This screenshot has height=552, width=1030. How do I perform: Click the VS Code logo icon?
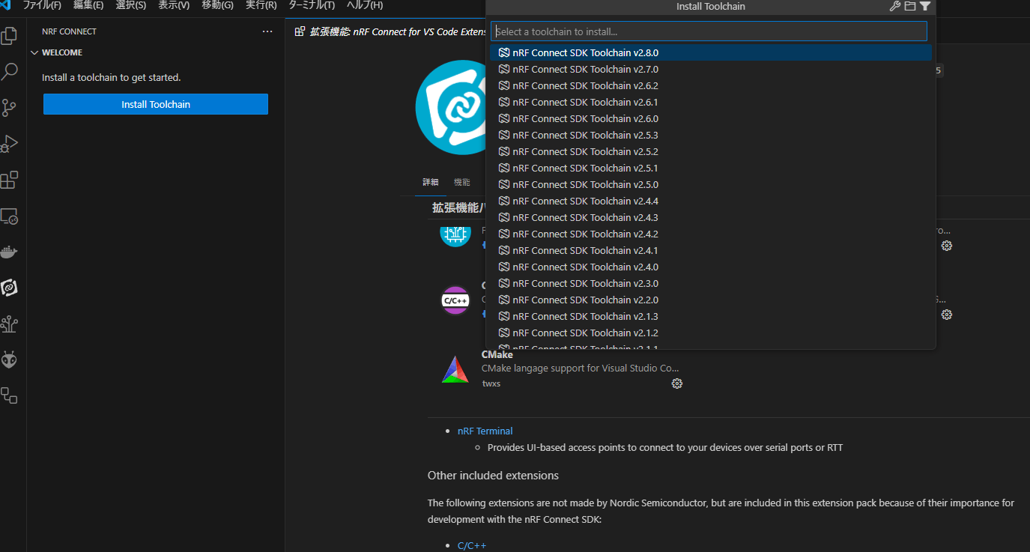pos(5,5)
